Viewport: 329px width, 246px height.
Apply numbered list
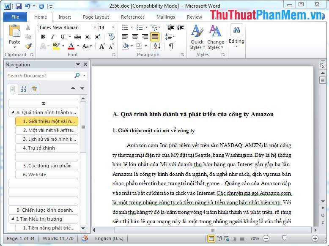tap(140, 27)
